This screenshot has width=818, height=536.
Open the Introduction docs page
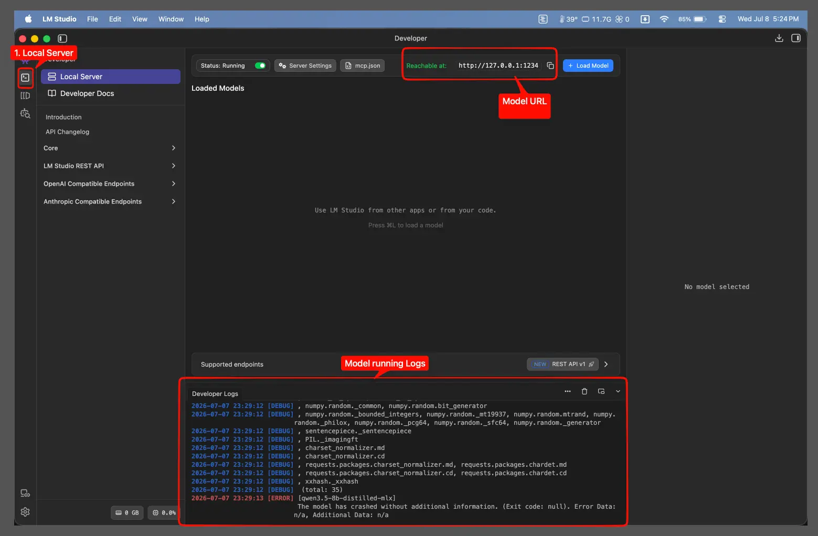pos(63,117)
